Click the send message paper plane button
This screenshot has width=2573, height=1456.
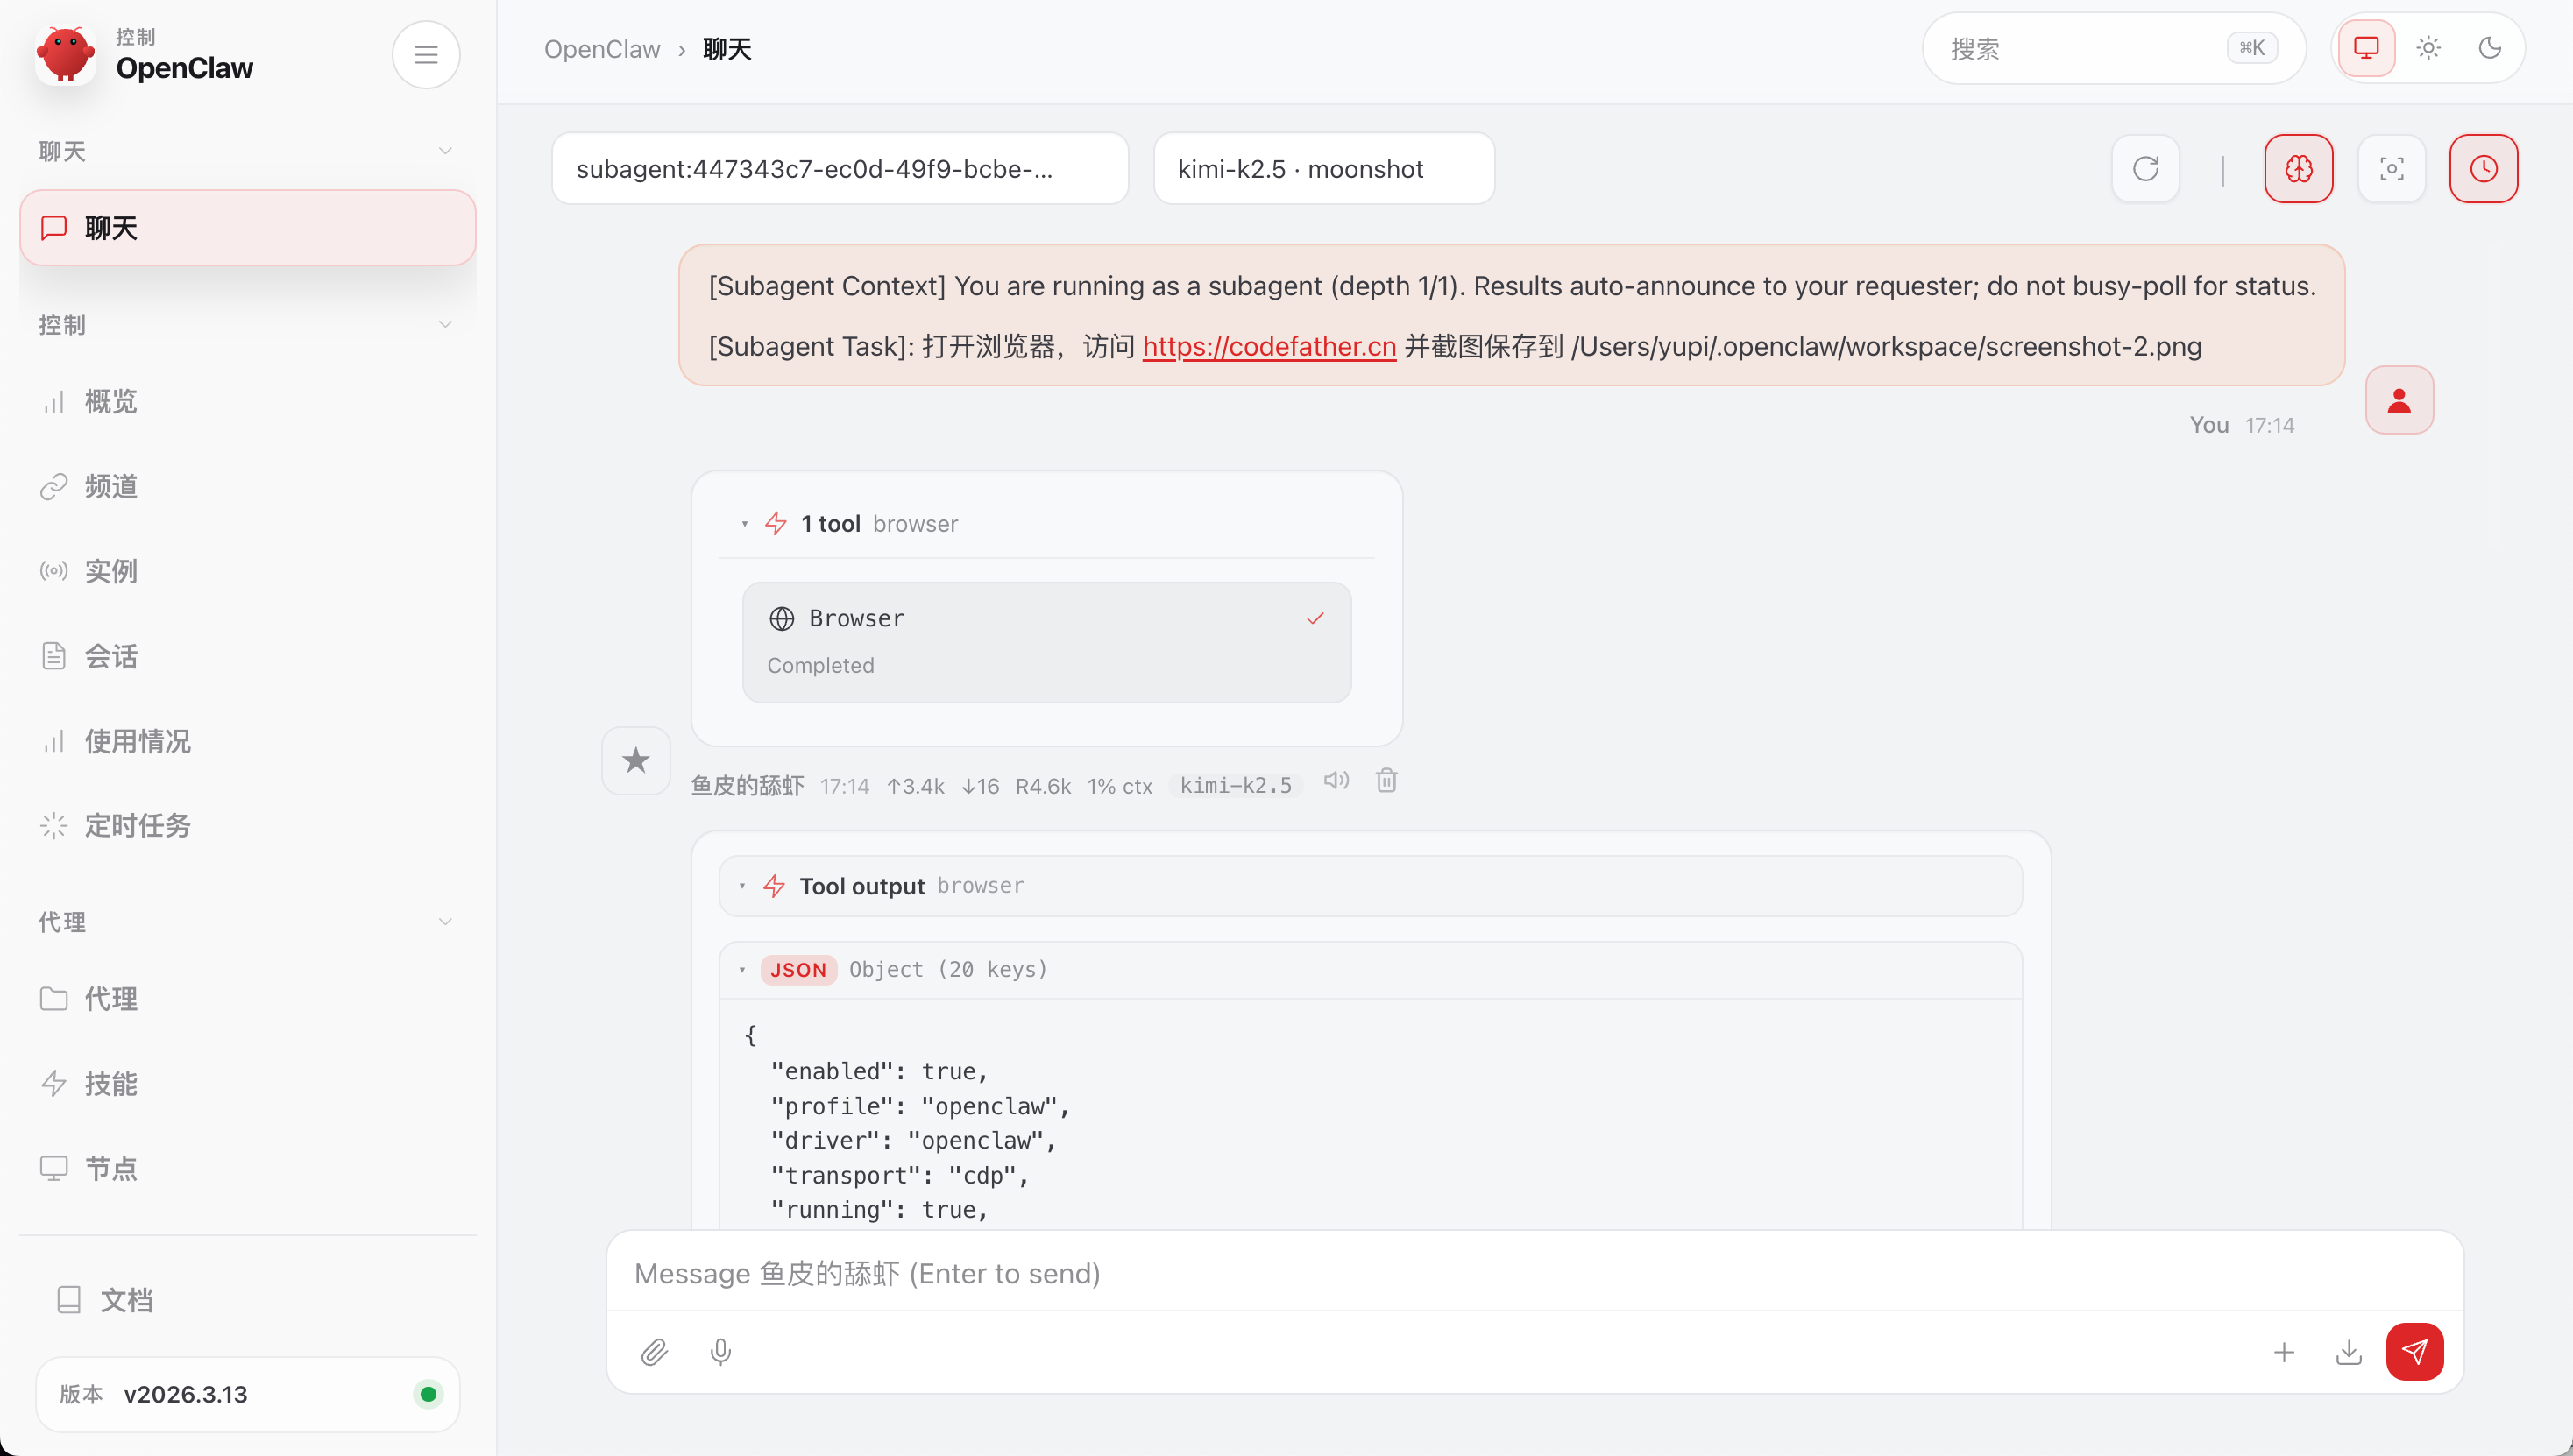(x=2414, y=1352)
